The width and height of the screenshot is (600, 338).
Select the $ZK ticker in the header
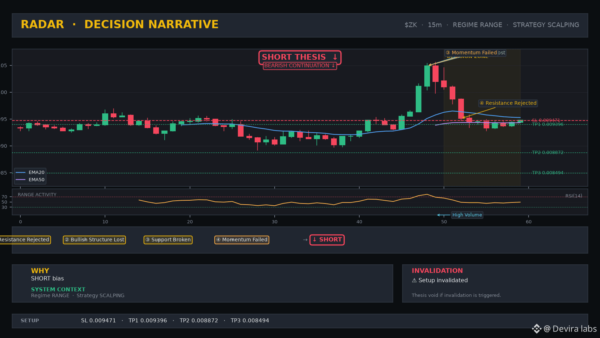[x=411, y=25]
